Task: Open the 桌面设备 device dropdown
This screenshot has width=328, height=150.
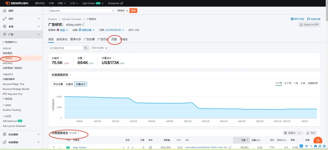Action: click(88, 30)
